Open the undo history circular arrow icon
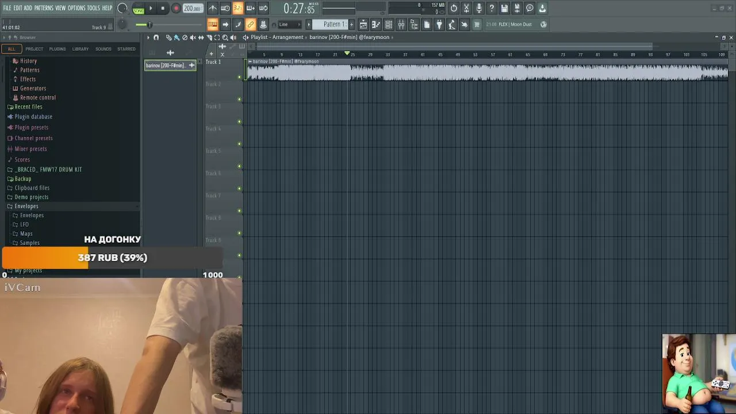736x414 pixels. [x=454, y=8]
